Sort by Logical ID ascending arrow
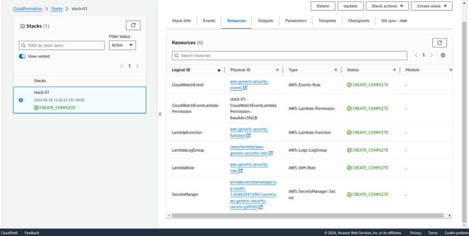 [219, 70]
